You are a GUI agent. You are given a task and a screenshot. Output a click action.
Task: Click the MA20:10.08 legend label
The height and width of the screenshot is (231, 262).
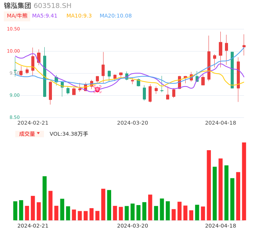pos(116,16)
